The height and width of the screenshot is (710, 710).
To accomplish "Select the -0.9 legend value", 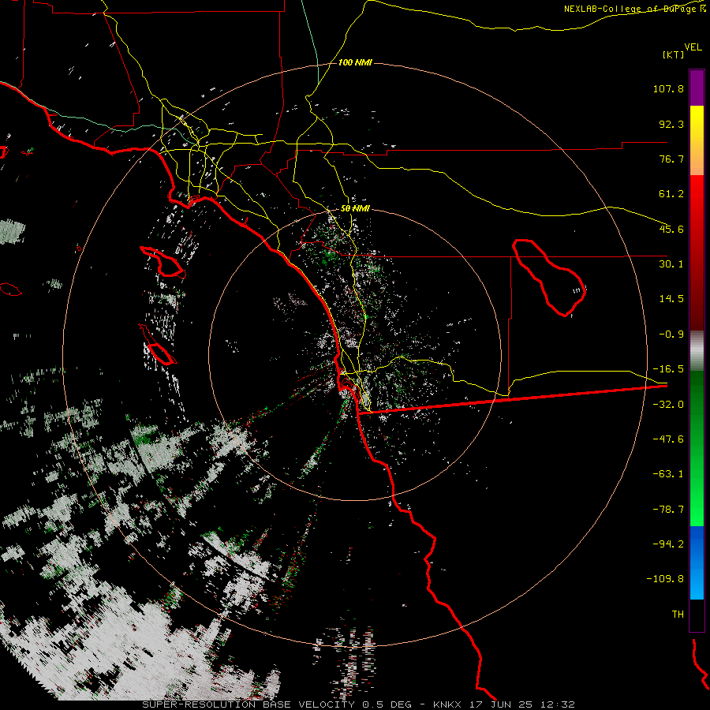I will [x=671, y=334].
